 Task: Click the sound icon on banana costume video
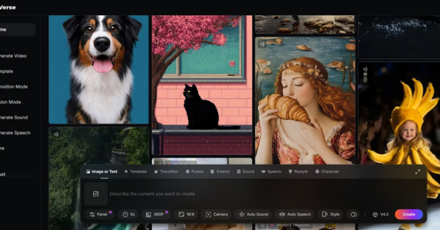point(365,69)
